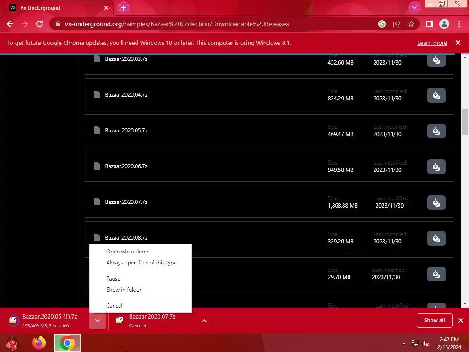Download Bazaar.2020.06.7z using its download icon
The image size is (469, 352).
pyautogui.click(x=436, y=167)
